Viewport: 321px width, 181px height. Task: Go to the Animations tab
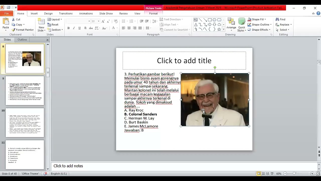(86, 14)
